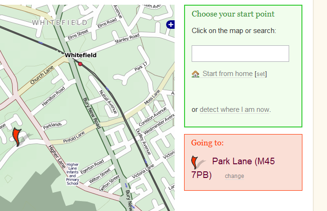
Task: Click the blue hospital cross icon
Action: (171, 25)
